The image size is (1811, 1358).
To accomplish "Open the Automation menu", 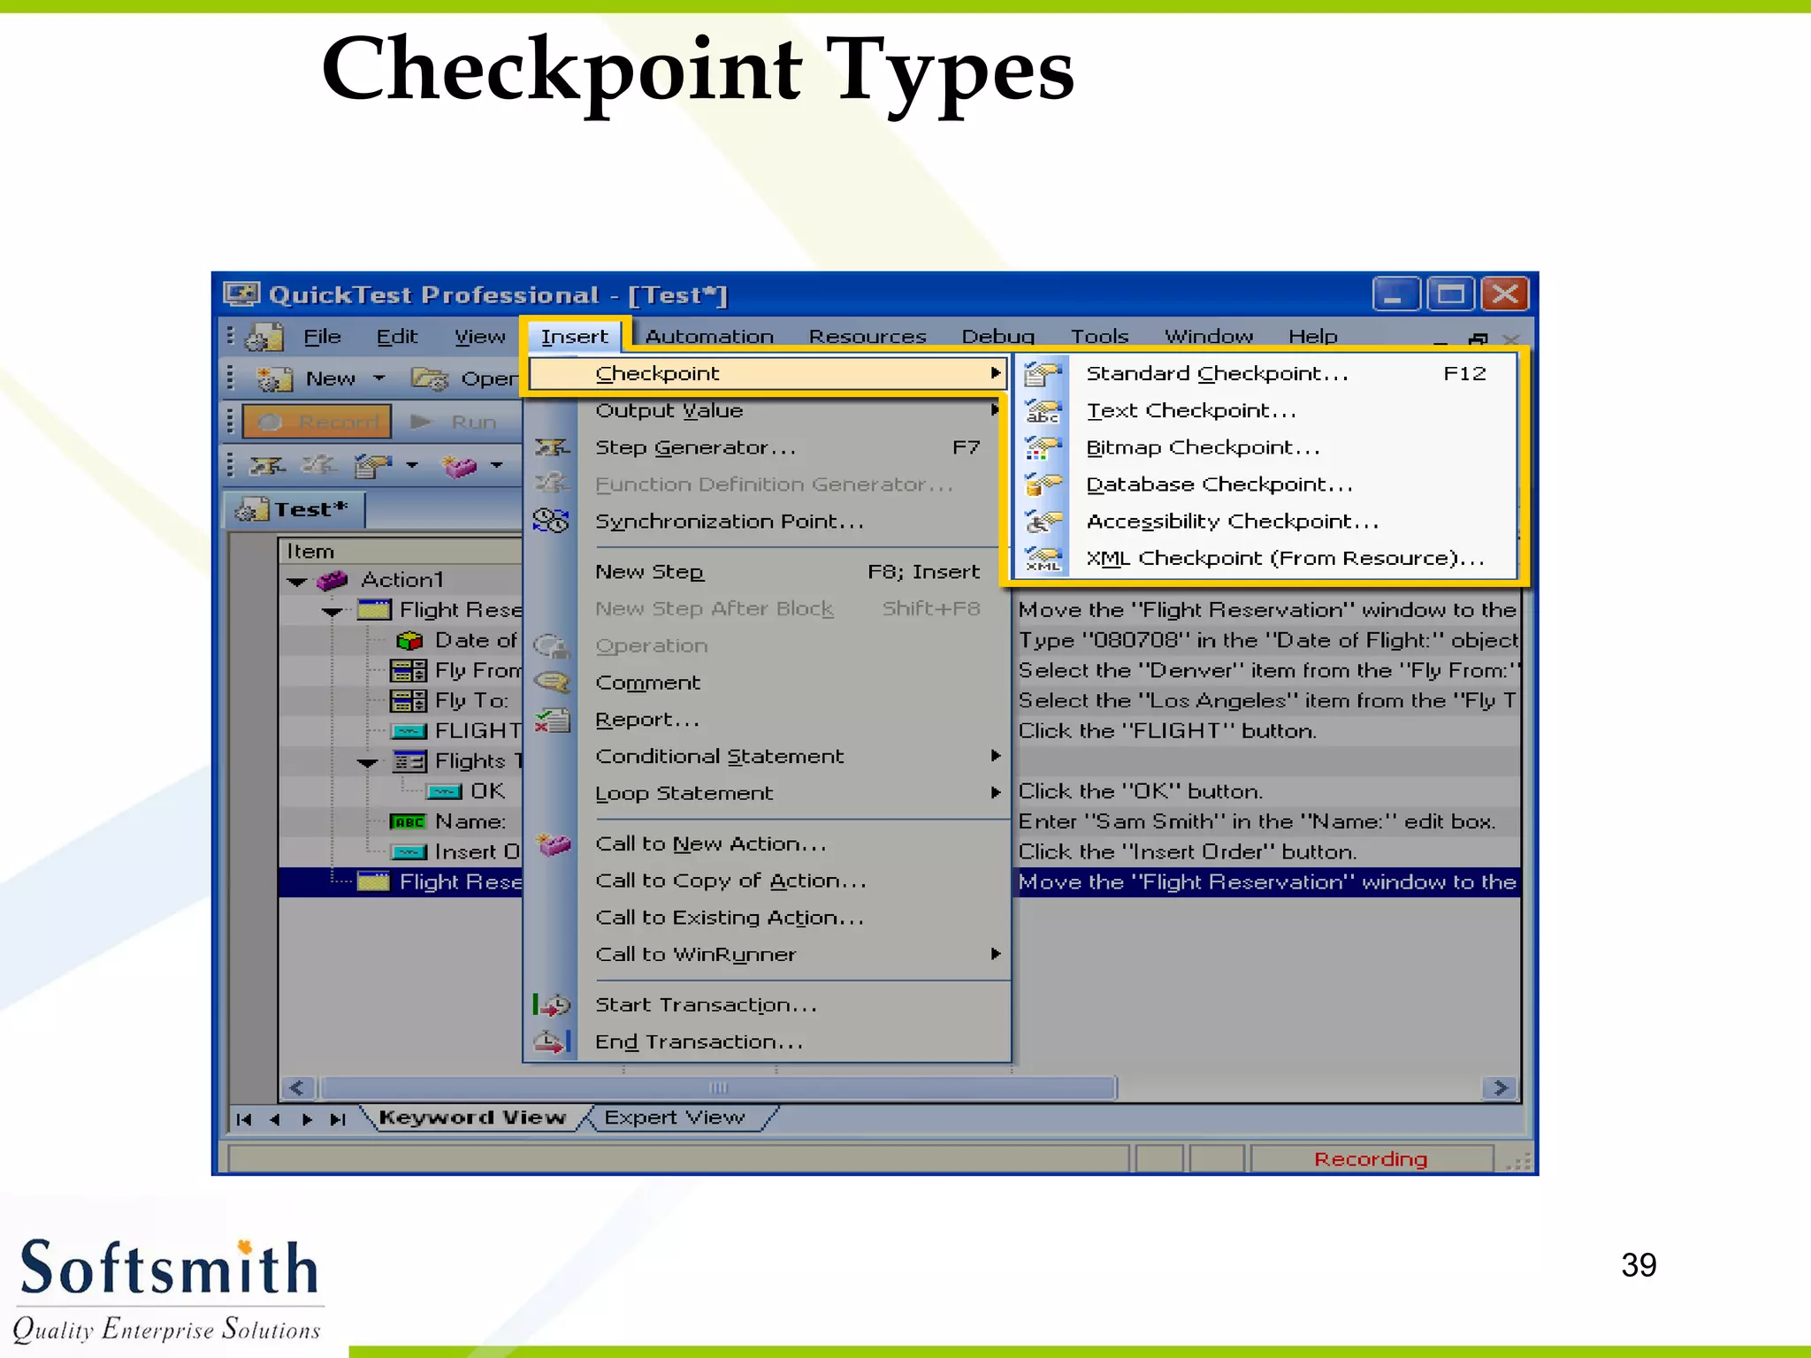I will pos(709,337).
